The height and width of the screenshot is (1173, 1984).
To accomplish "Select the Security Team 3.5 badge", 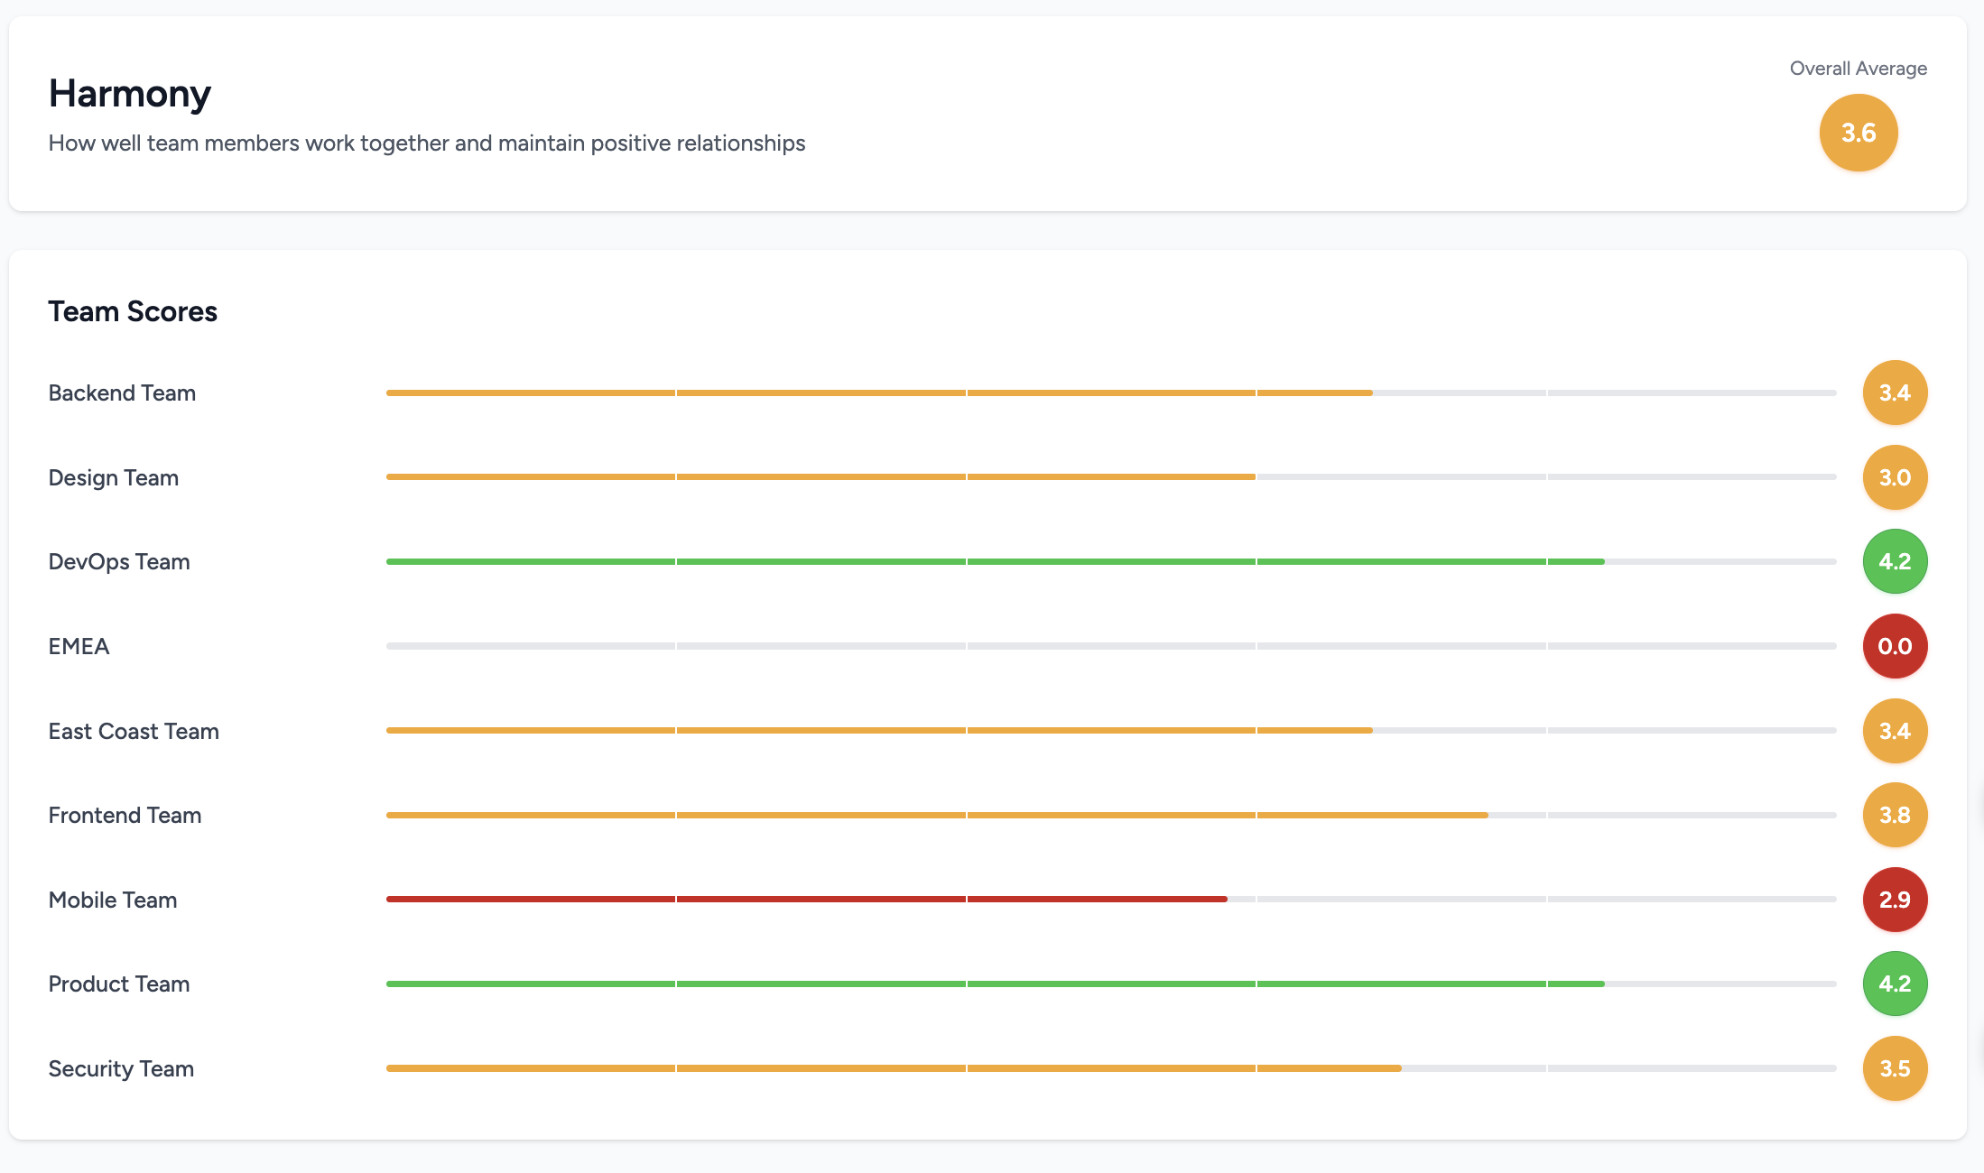I will click(1895, 1068).
